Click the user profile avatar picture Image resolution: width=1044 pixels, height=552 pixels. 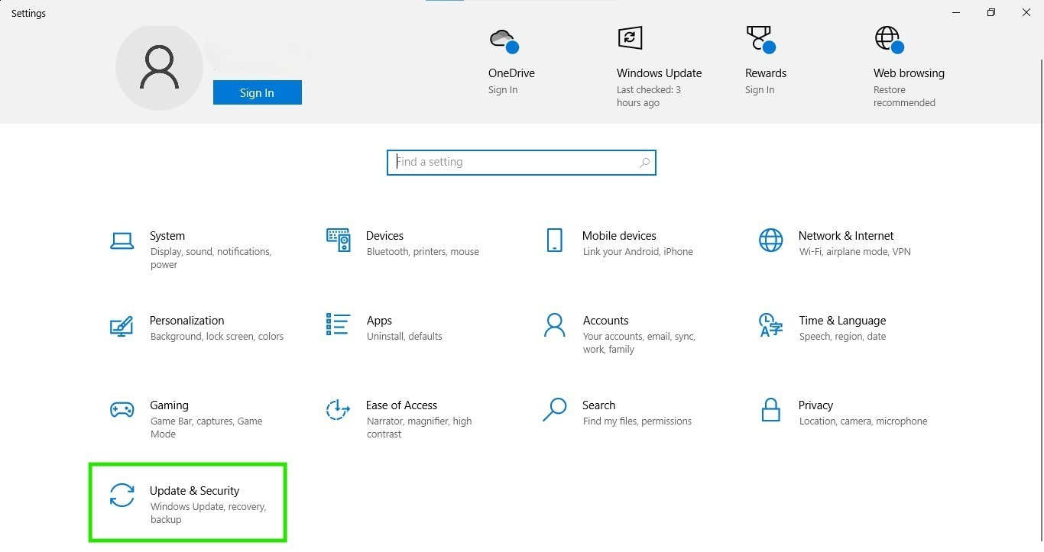[x=159, y=67]
